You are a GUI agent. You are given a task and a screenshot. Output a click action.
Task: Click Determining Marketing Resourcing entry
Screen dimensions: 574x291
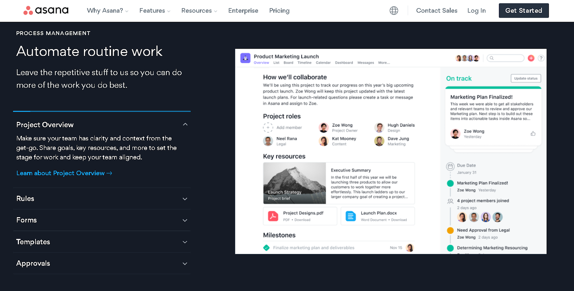[492, 248]
